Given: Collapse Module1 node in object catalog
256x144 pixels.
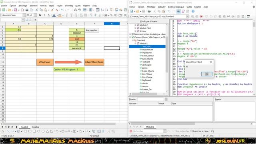Looking at the screenshot, I should click(x=135, y=44).
